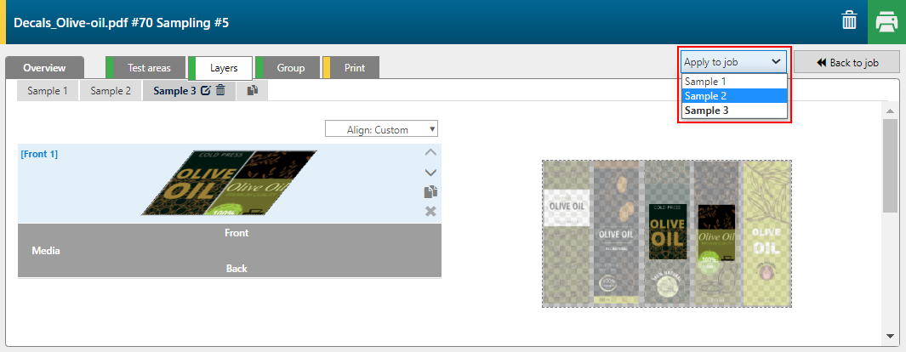Image resolution: width=906 pixels, height=352 pixels.
Task: Remove the Front 1 layer with the X icon
Action: coord(430,211)
